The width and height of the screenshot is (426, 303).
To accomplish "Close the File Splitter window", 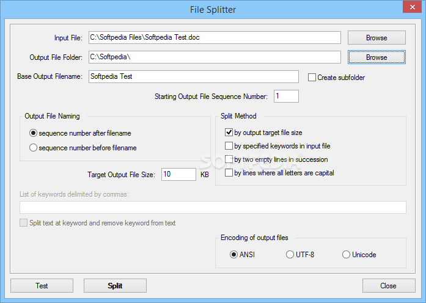I will tap(412, 7).
